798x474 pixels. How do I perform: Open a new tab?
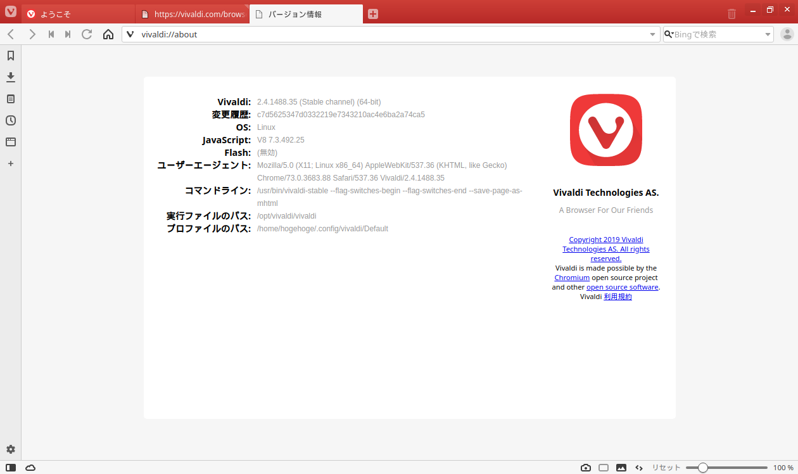373,14
